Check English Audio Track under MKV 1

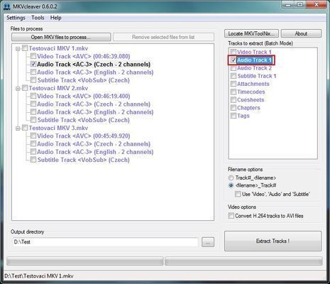pyautogui.click(x=33, y=72)
